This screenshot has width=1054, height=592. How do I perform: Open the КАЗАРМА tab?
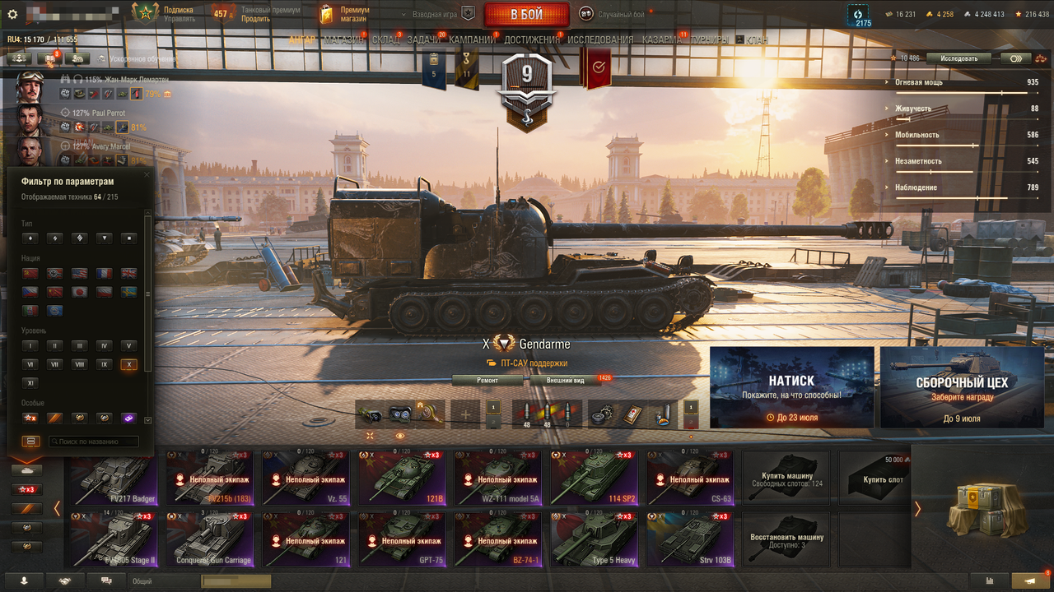click(x=662, y=39)
